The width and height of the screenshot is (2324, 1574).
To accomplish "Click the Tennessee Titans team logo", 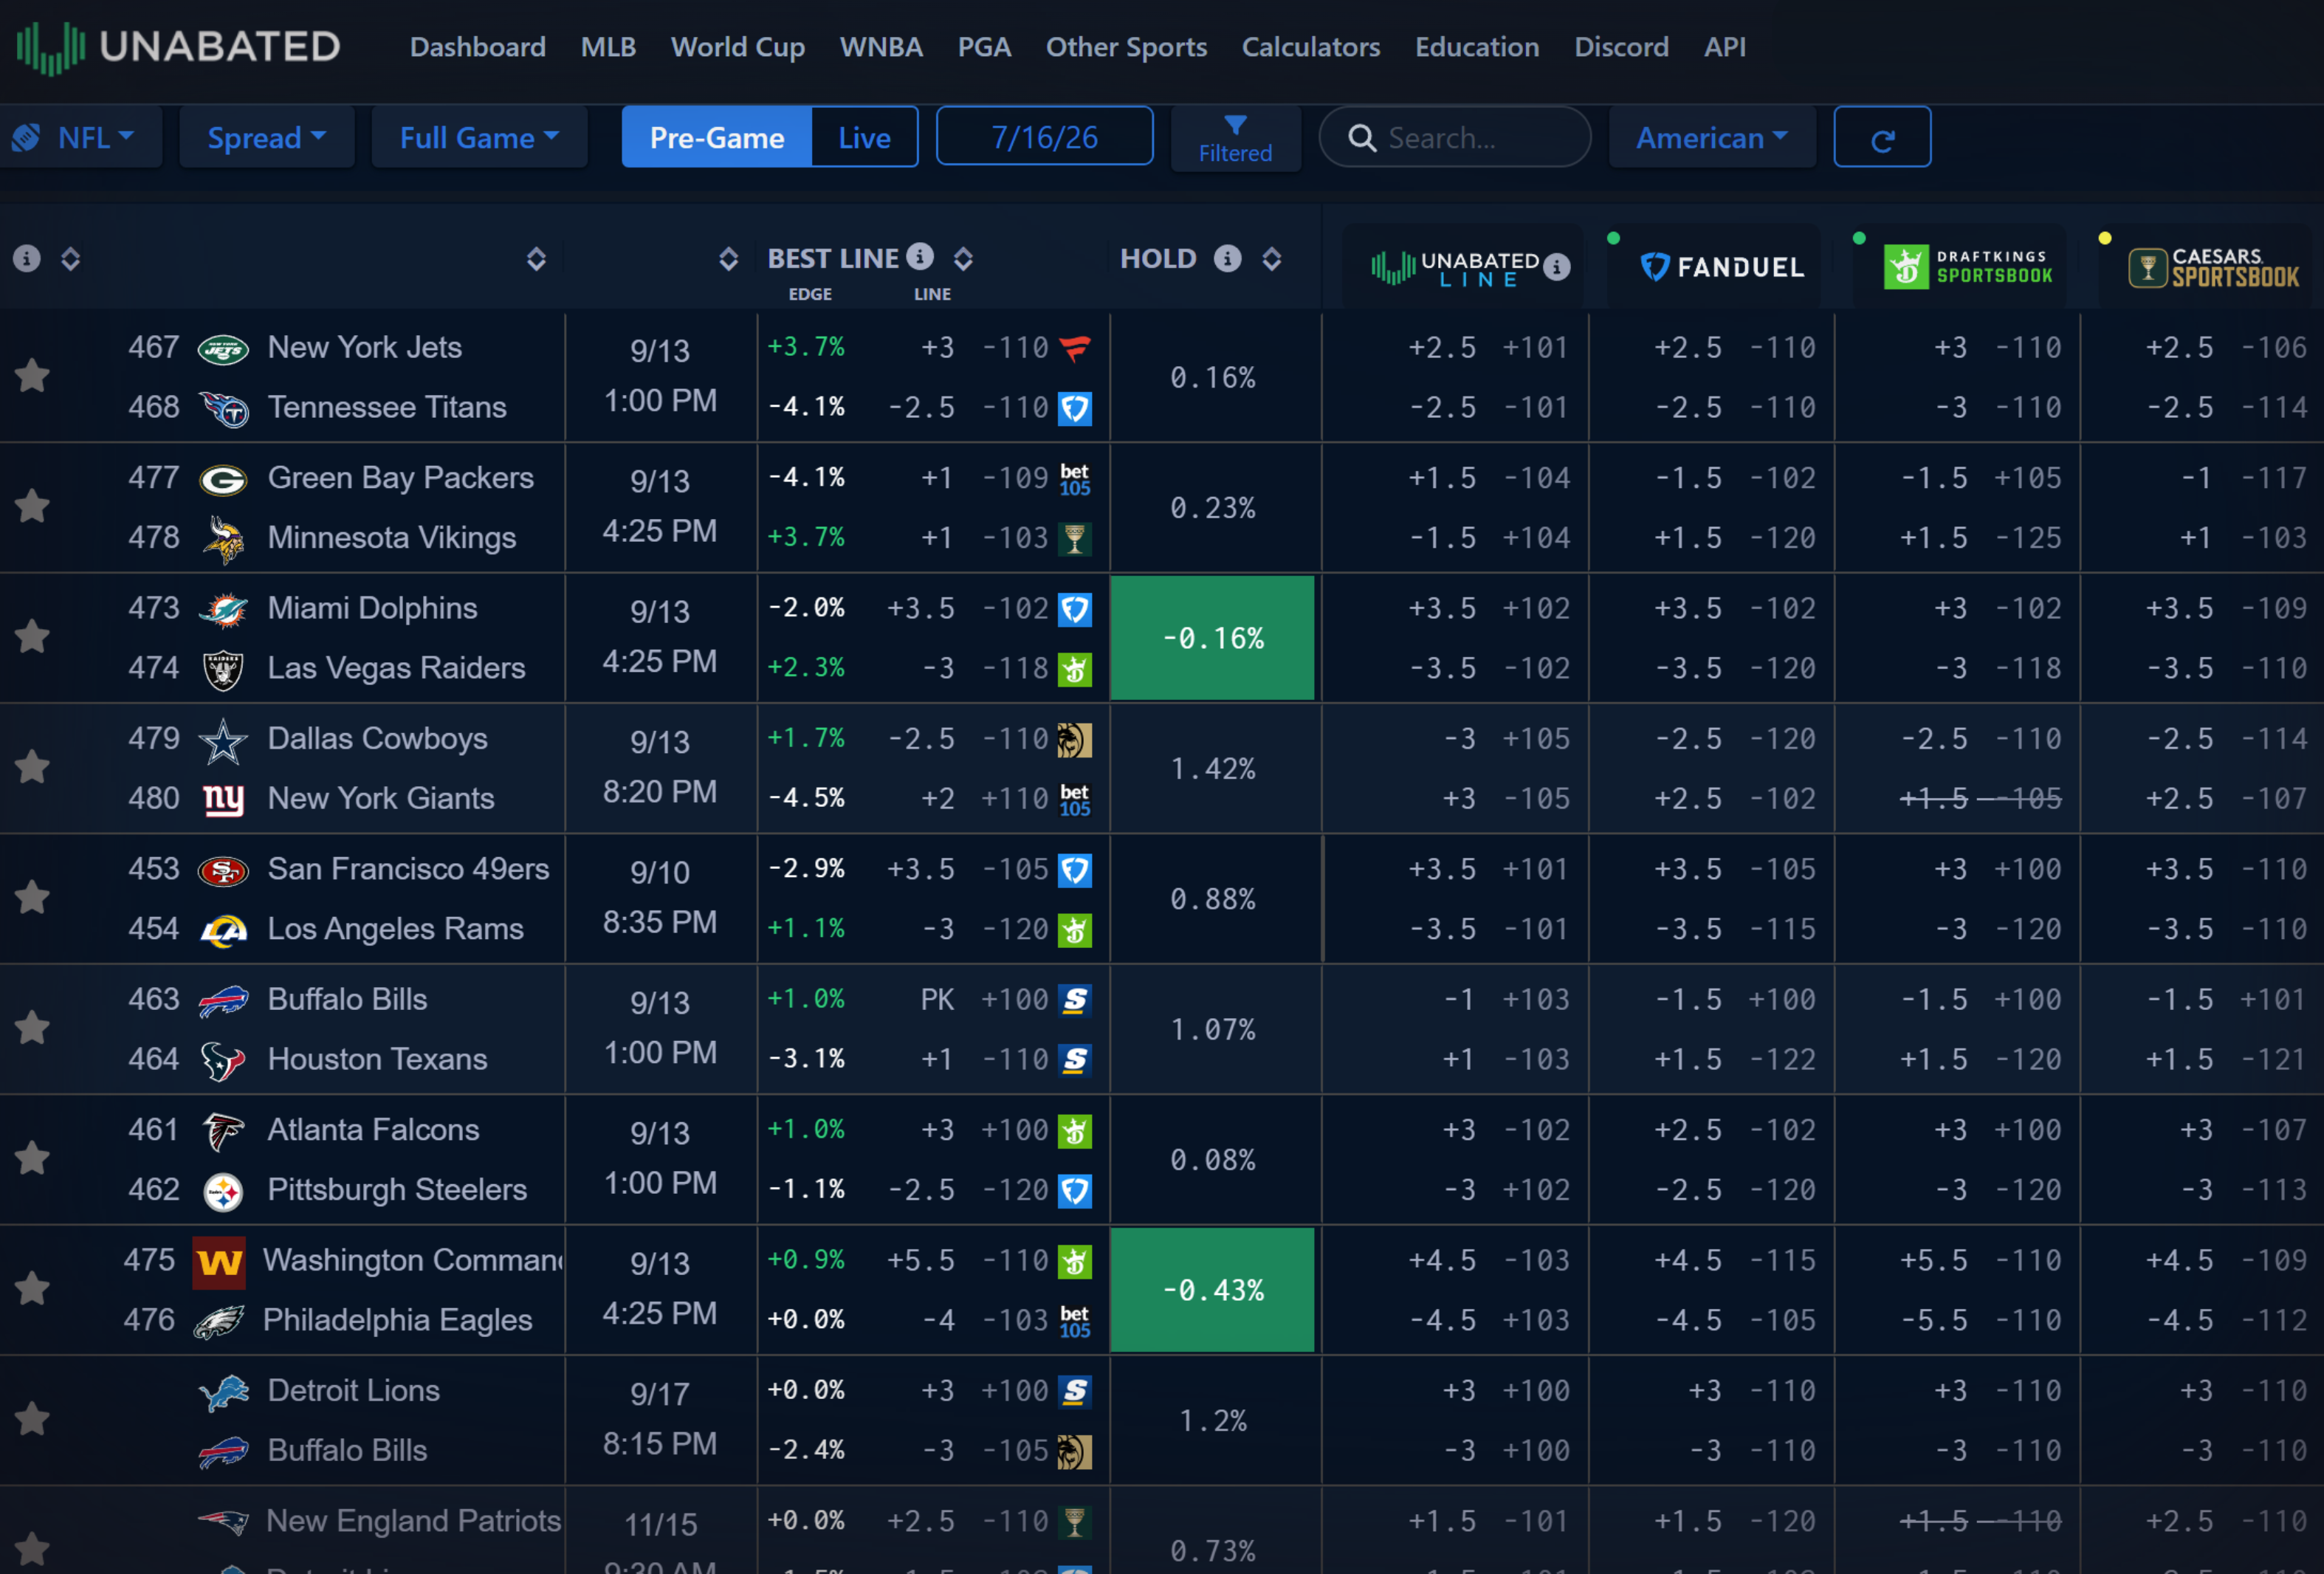I will pyautogui.click(x=223, y=408).
